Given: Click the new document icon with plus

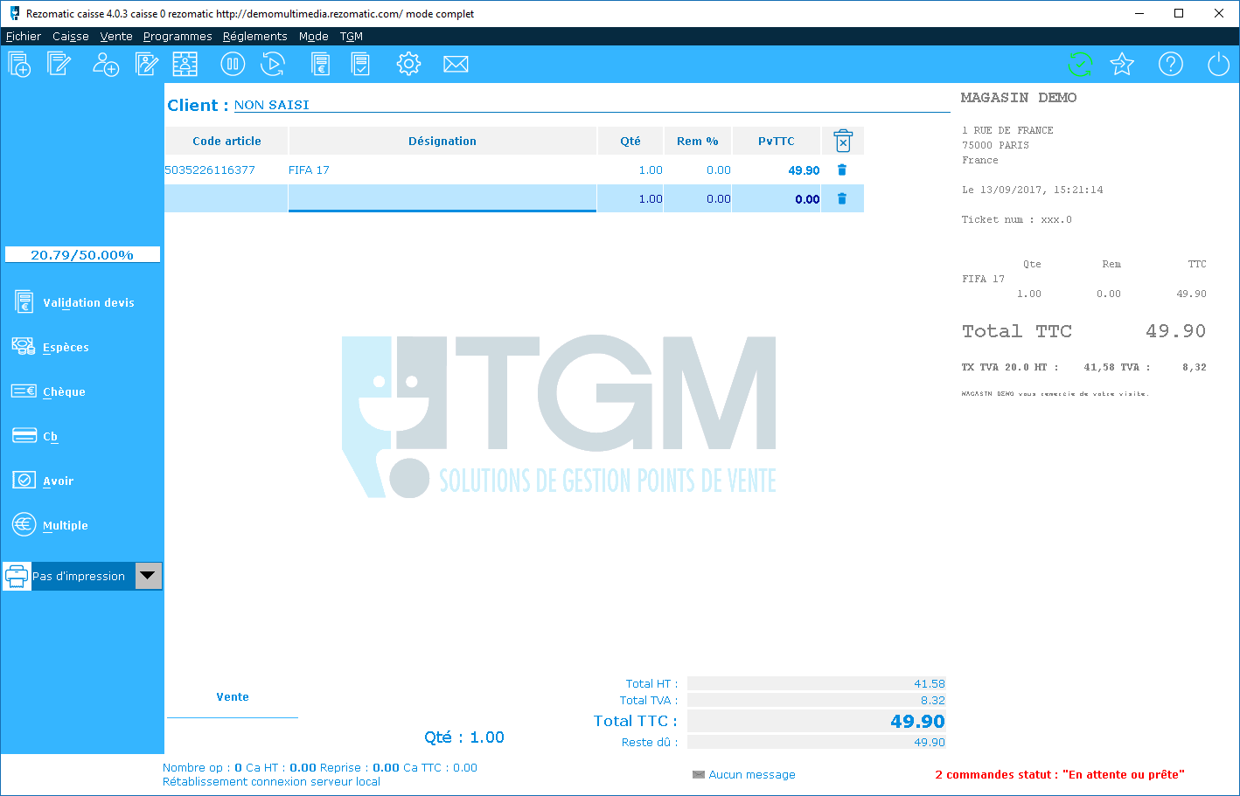Looking at the screenshot, I should (19, 64).
